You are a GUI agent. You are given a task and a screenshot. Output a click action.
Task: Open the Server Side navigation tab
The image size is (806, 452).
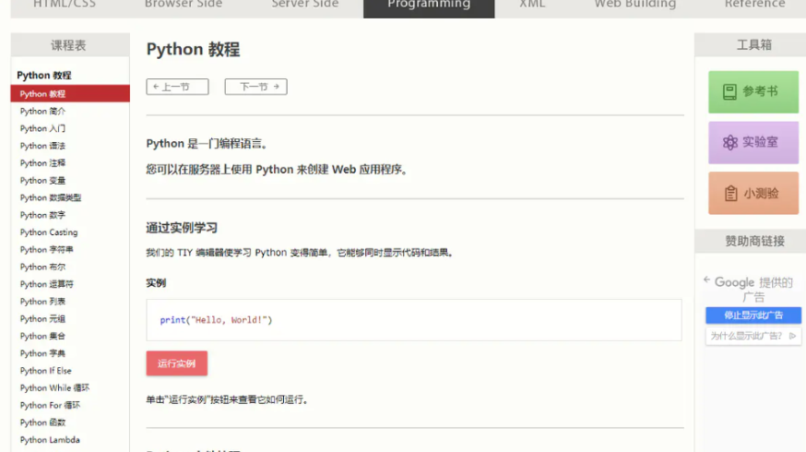pos(305,6)
